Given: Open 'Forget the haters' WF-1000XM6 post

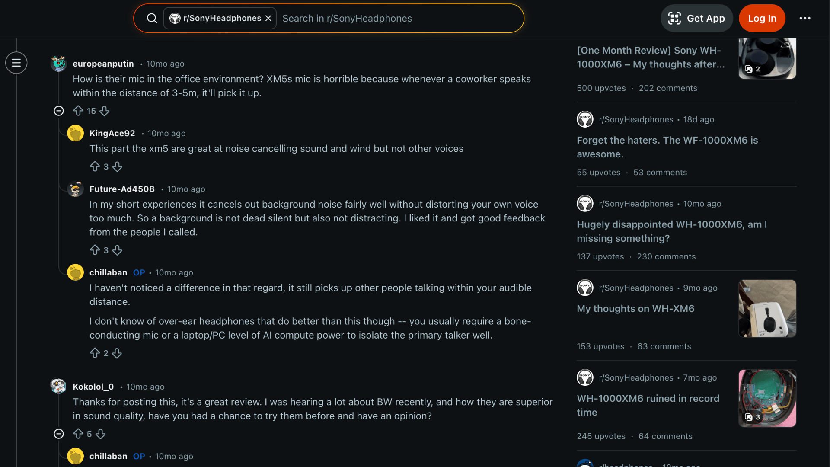Looking at the screenshot, I should 667,147.
